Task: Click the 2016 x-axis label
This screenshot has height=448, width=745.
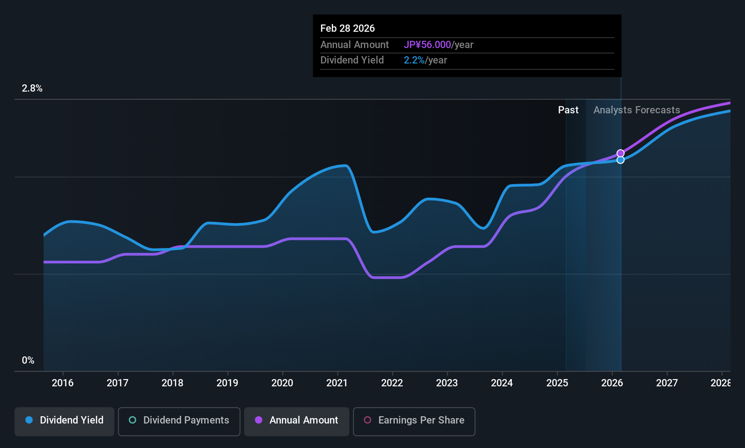Action: coord(63,383)
